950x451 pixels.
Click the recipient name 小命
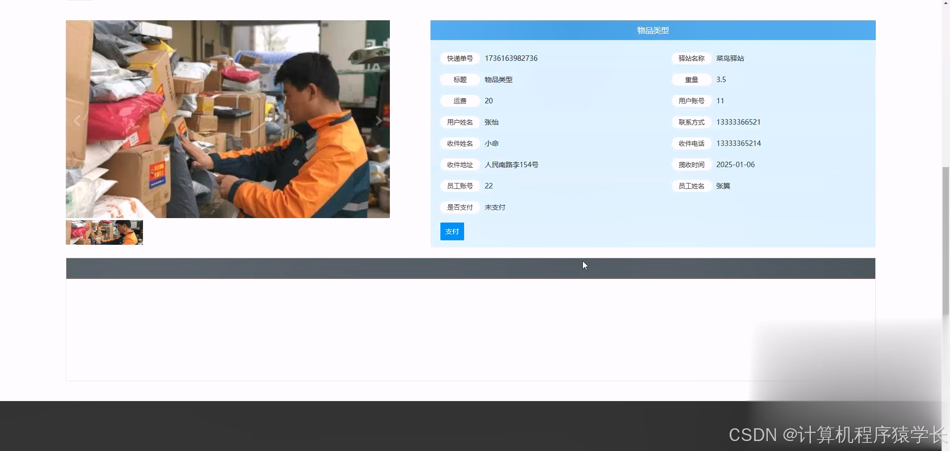pyautogui.click(x=491, y=143)
